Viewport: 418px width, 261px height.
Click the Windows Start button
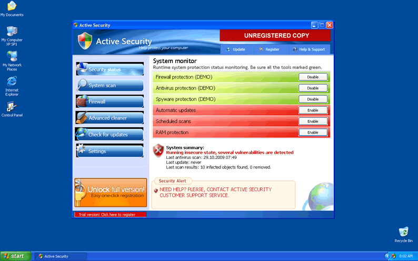(14, 256)
